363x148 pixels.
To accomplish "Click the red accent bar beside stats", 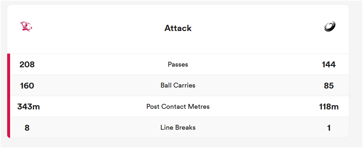I will click(8, 96).
